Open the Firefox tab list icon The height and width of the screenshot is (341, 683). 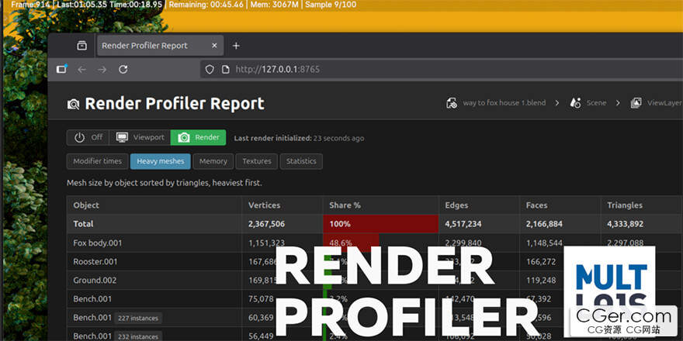click(82, 46)
